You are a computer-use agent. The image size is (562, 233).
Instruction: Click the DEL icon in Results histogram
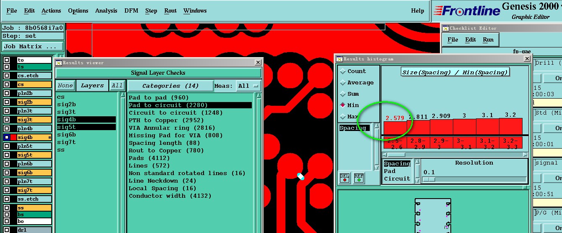tap(344, 178)
